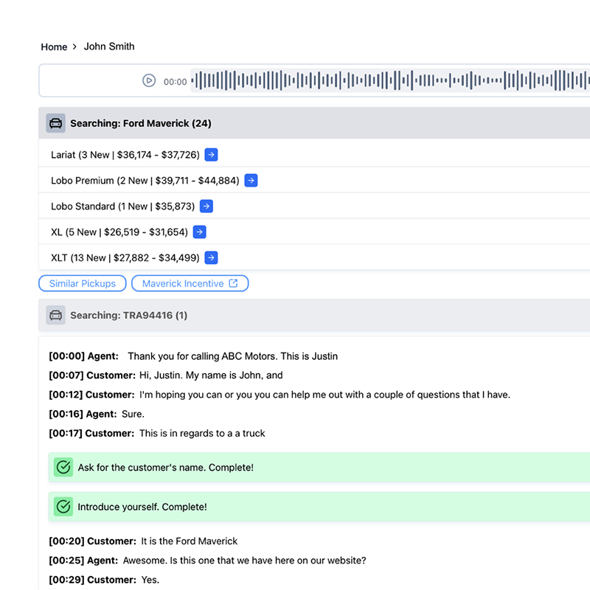
Task: Click the audio waveform track
Action: click(x=390, y=80)
